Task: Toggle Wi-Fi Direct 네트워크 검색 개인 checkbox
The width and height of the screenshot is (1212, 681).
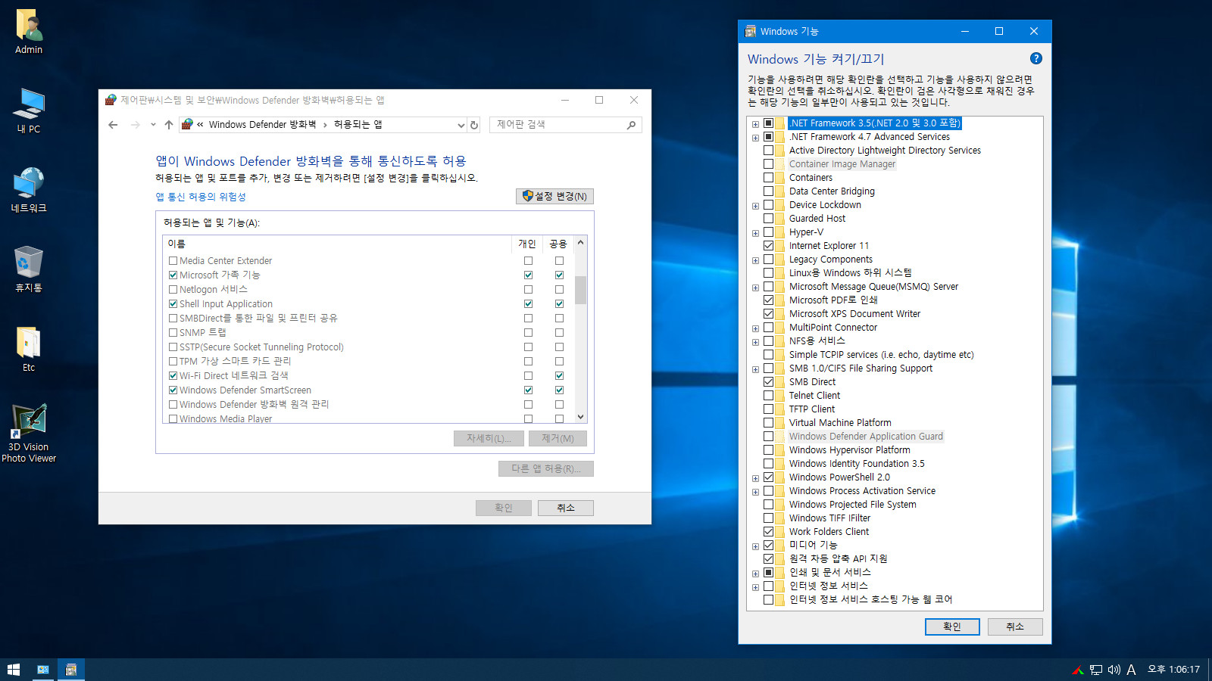Action: (x=528, y=376)
